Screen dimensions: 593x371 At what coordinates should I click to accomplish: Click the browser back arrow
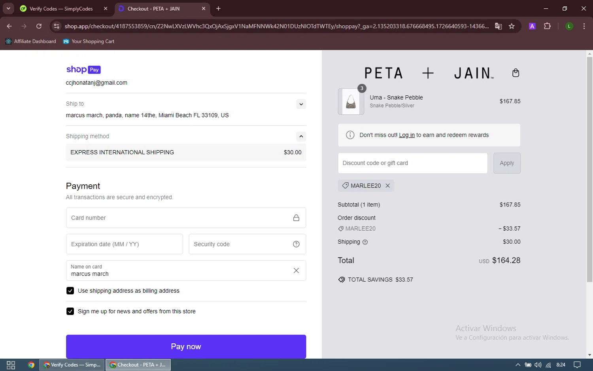[9, 26]
